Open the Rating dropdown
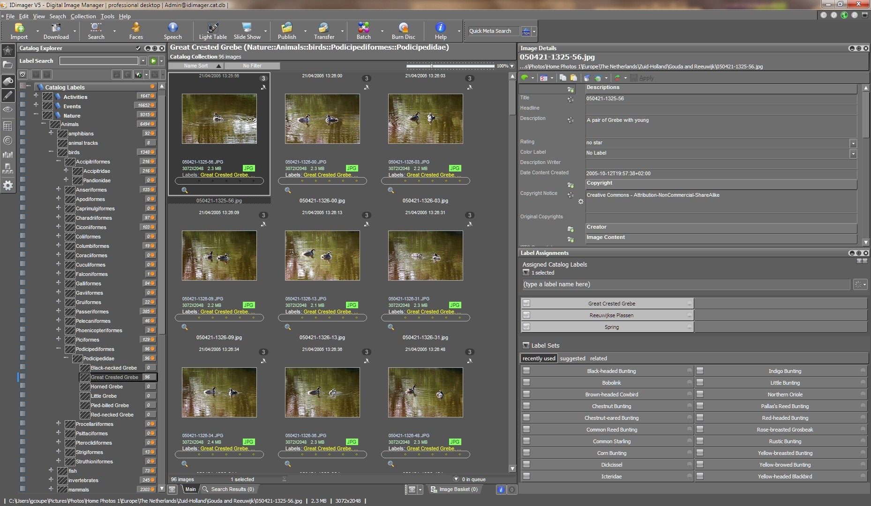Image resolution: width=871 pixels, height=506 pixels. pos(853,143)
